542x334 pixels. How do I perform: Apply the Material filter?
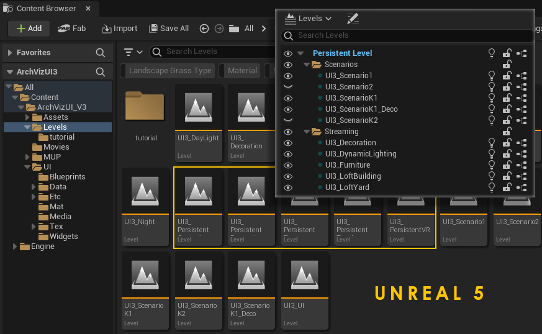[240, 71]
